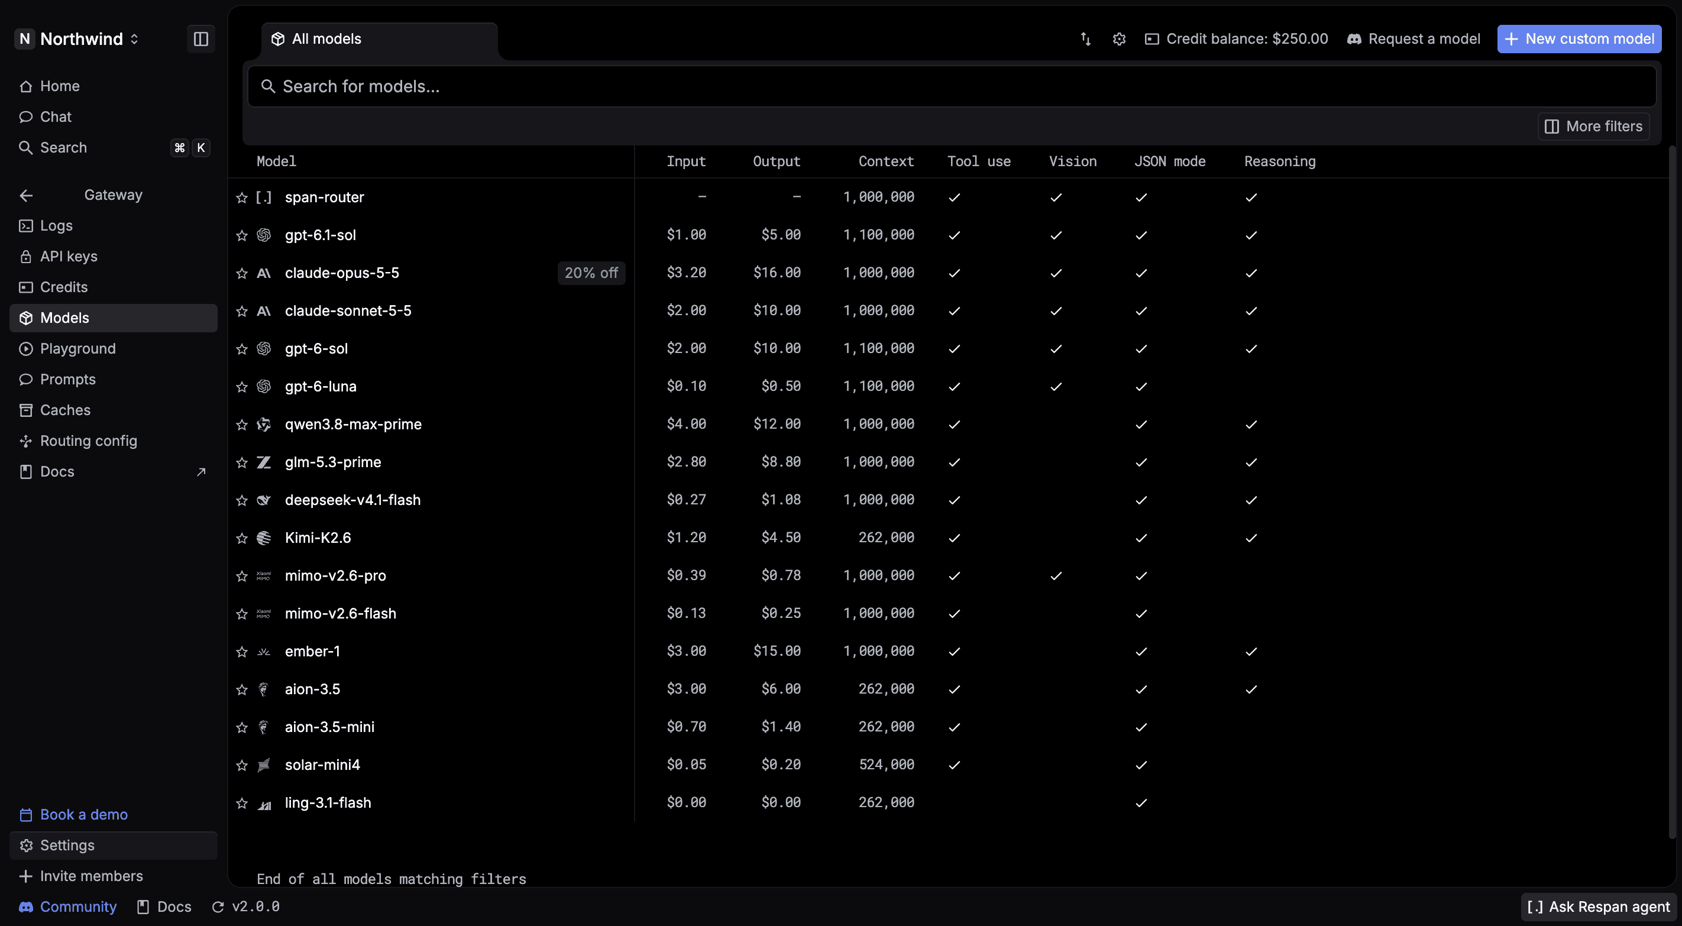Click the sort arrows icon in header
The image size is (1682, 926).
tap(1085, 38)
